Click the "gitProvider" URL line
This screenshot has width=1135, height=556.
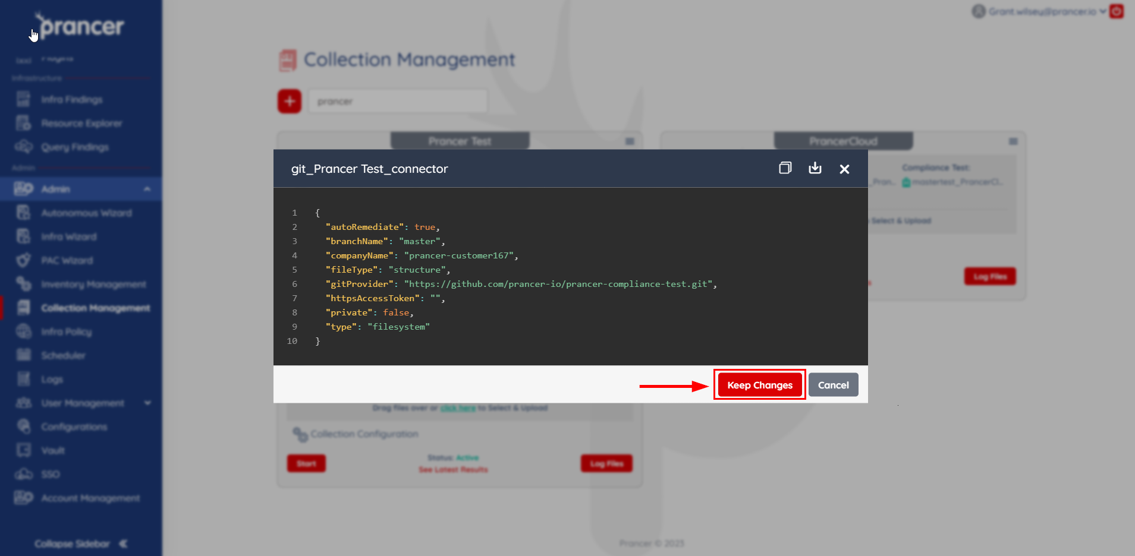[521, 284]
